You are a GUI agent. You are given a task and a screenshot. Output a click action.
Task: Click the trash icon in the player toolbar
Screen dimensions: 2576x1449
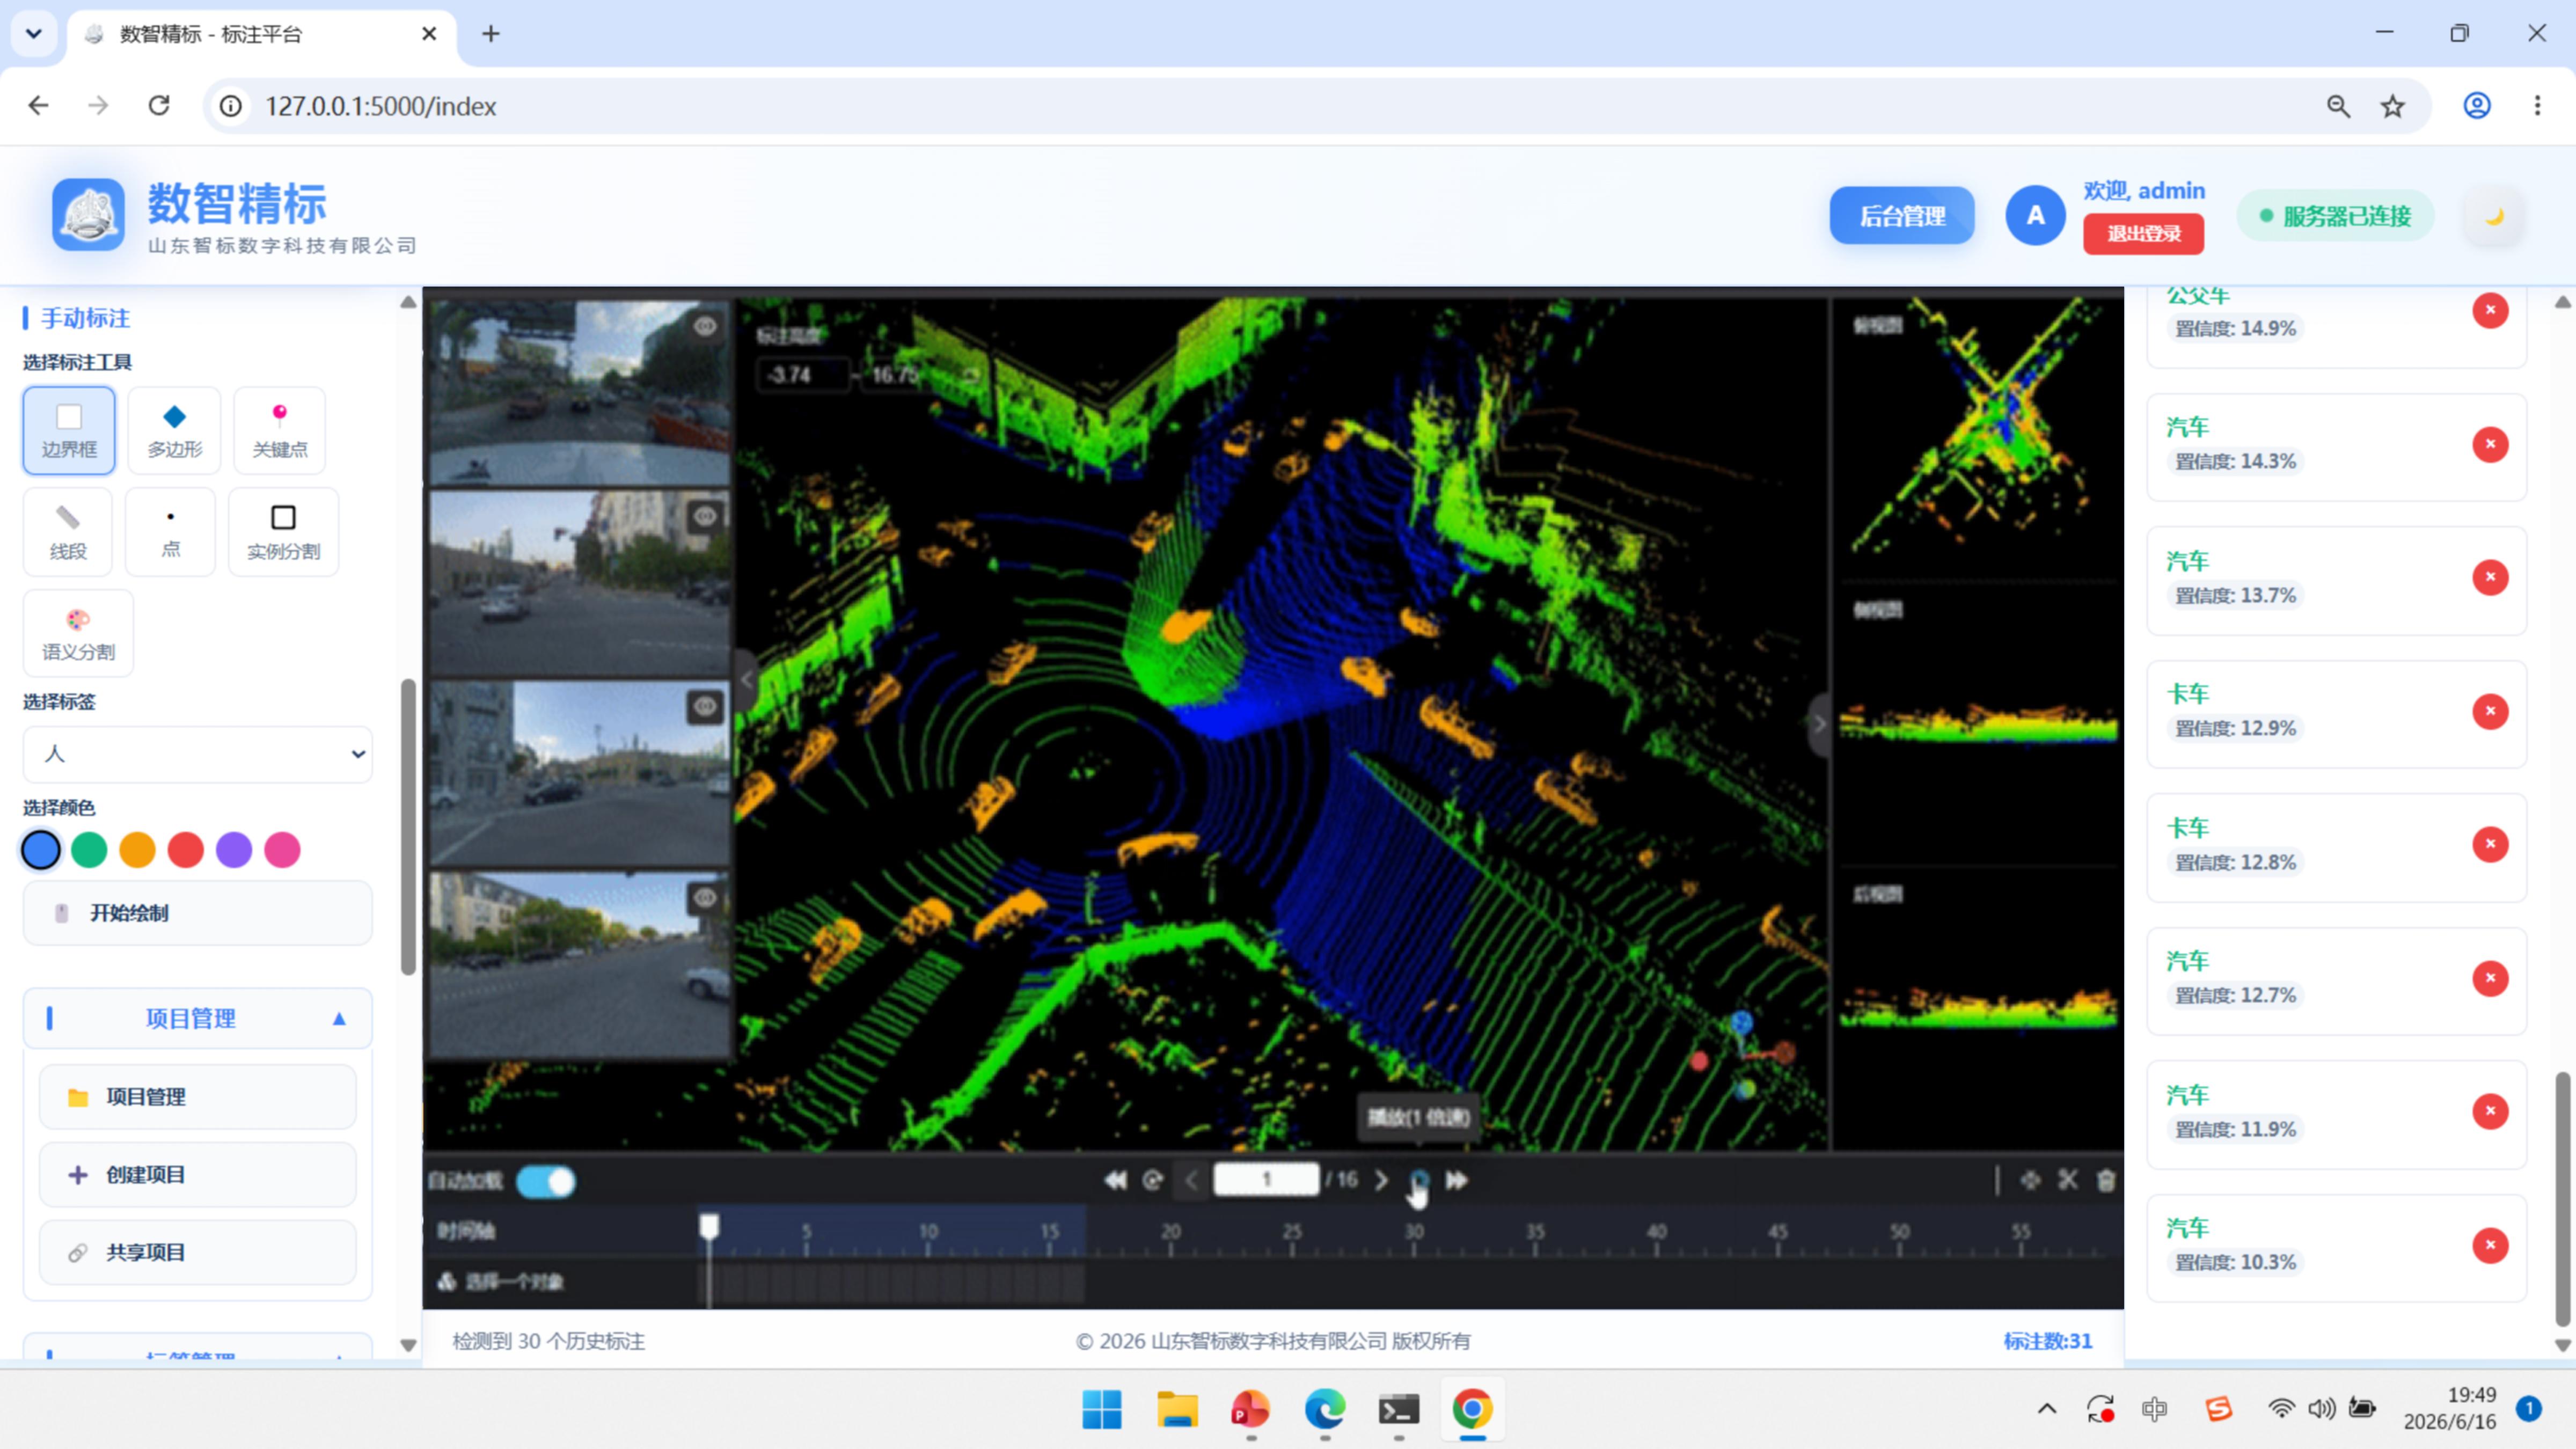coord(2106,1181)
